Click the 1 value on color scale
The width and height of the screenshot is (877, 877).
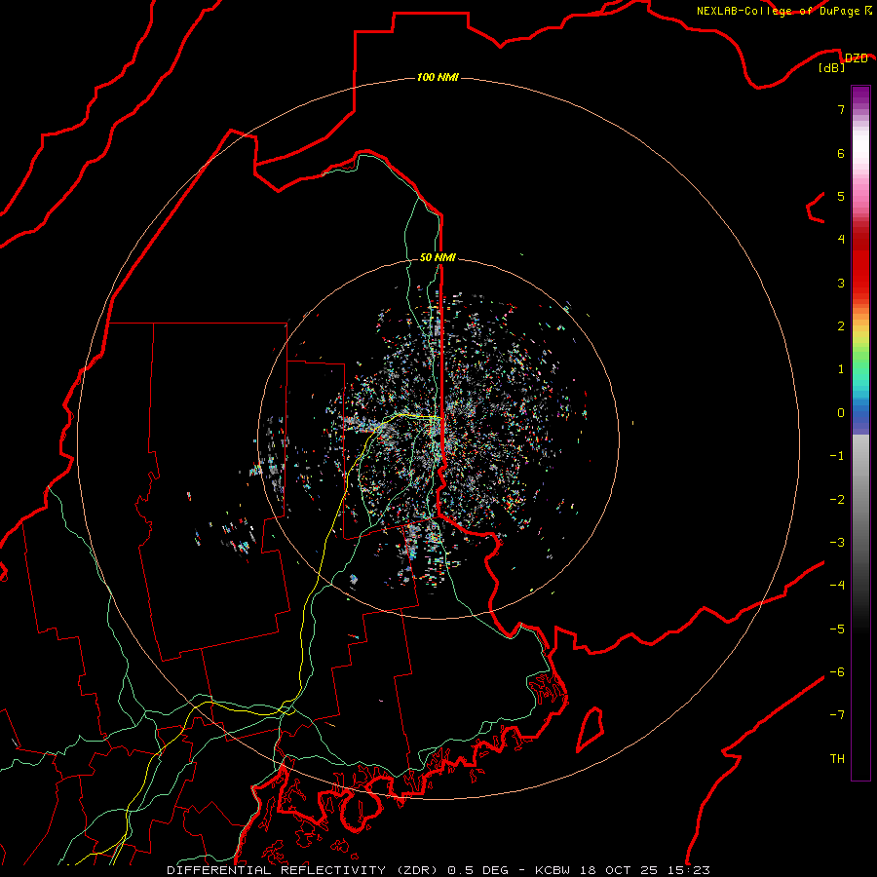pos(841,369)
